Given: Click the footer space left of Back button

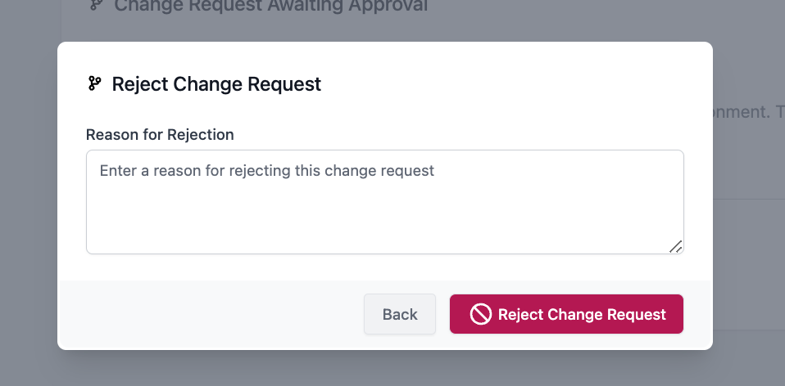Looking at the screenshot, I should (x=246, y=315).
